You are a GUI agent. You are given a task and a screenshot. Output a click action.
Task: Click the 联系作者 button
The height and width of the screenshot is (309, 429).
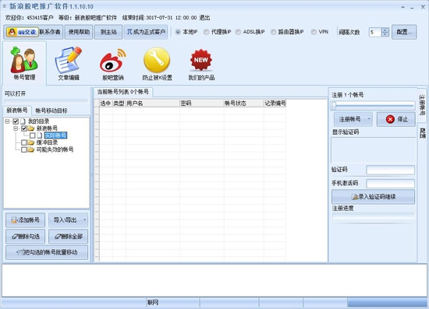point(50,32)
